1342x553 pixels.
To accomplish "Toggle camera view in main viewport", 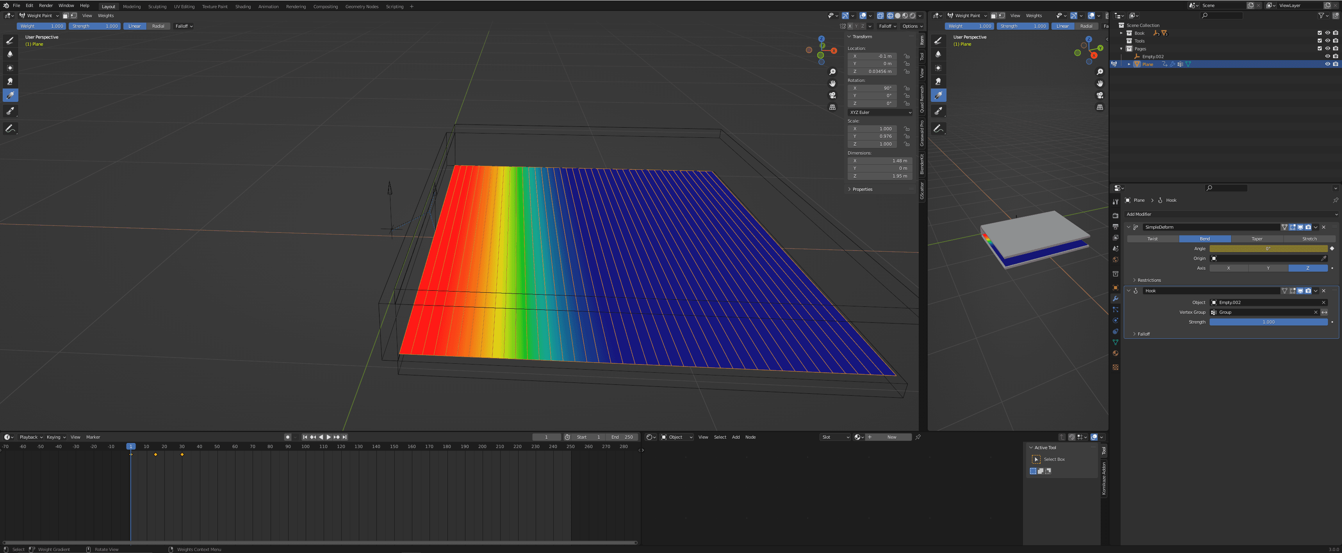I will point(832,95).
